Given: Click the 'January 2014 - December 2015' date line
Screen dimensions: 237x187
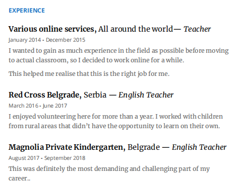Looking at the screenshot, I should click(47, 40).
